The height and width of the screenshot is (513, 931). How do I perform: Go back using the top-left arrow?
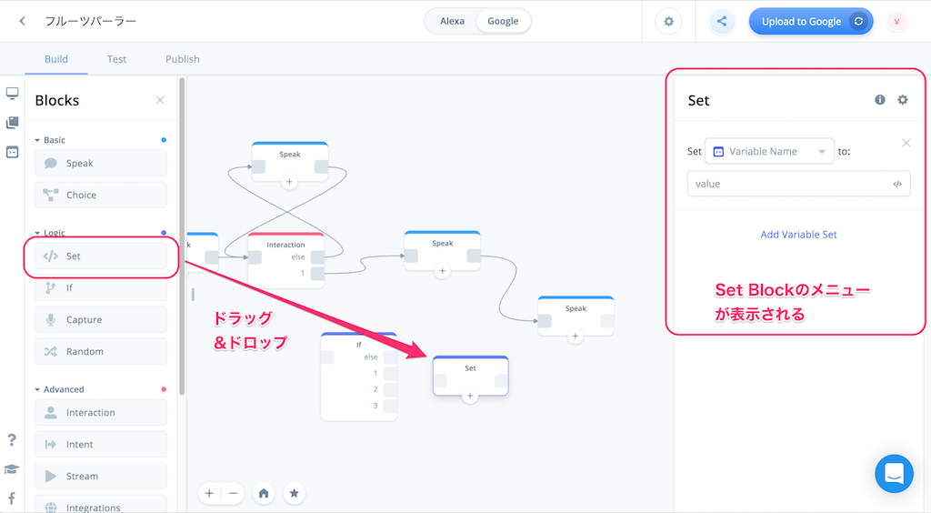23,22
